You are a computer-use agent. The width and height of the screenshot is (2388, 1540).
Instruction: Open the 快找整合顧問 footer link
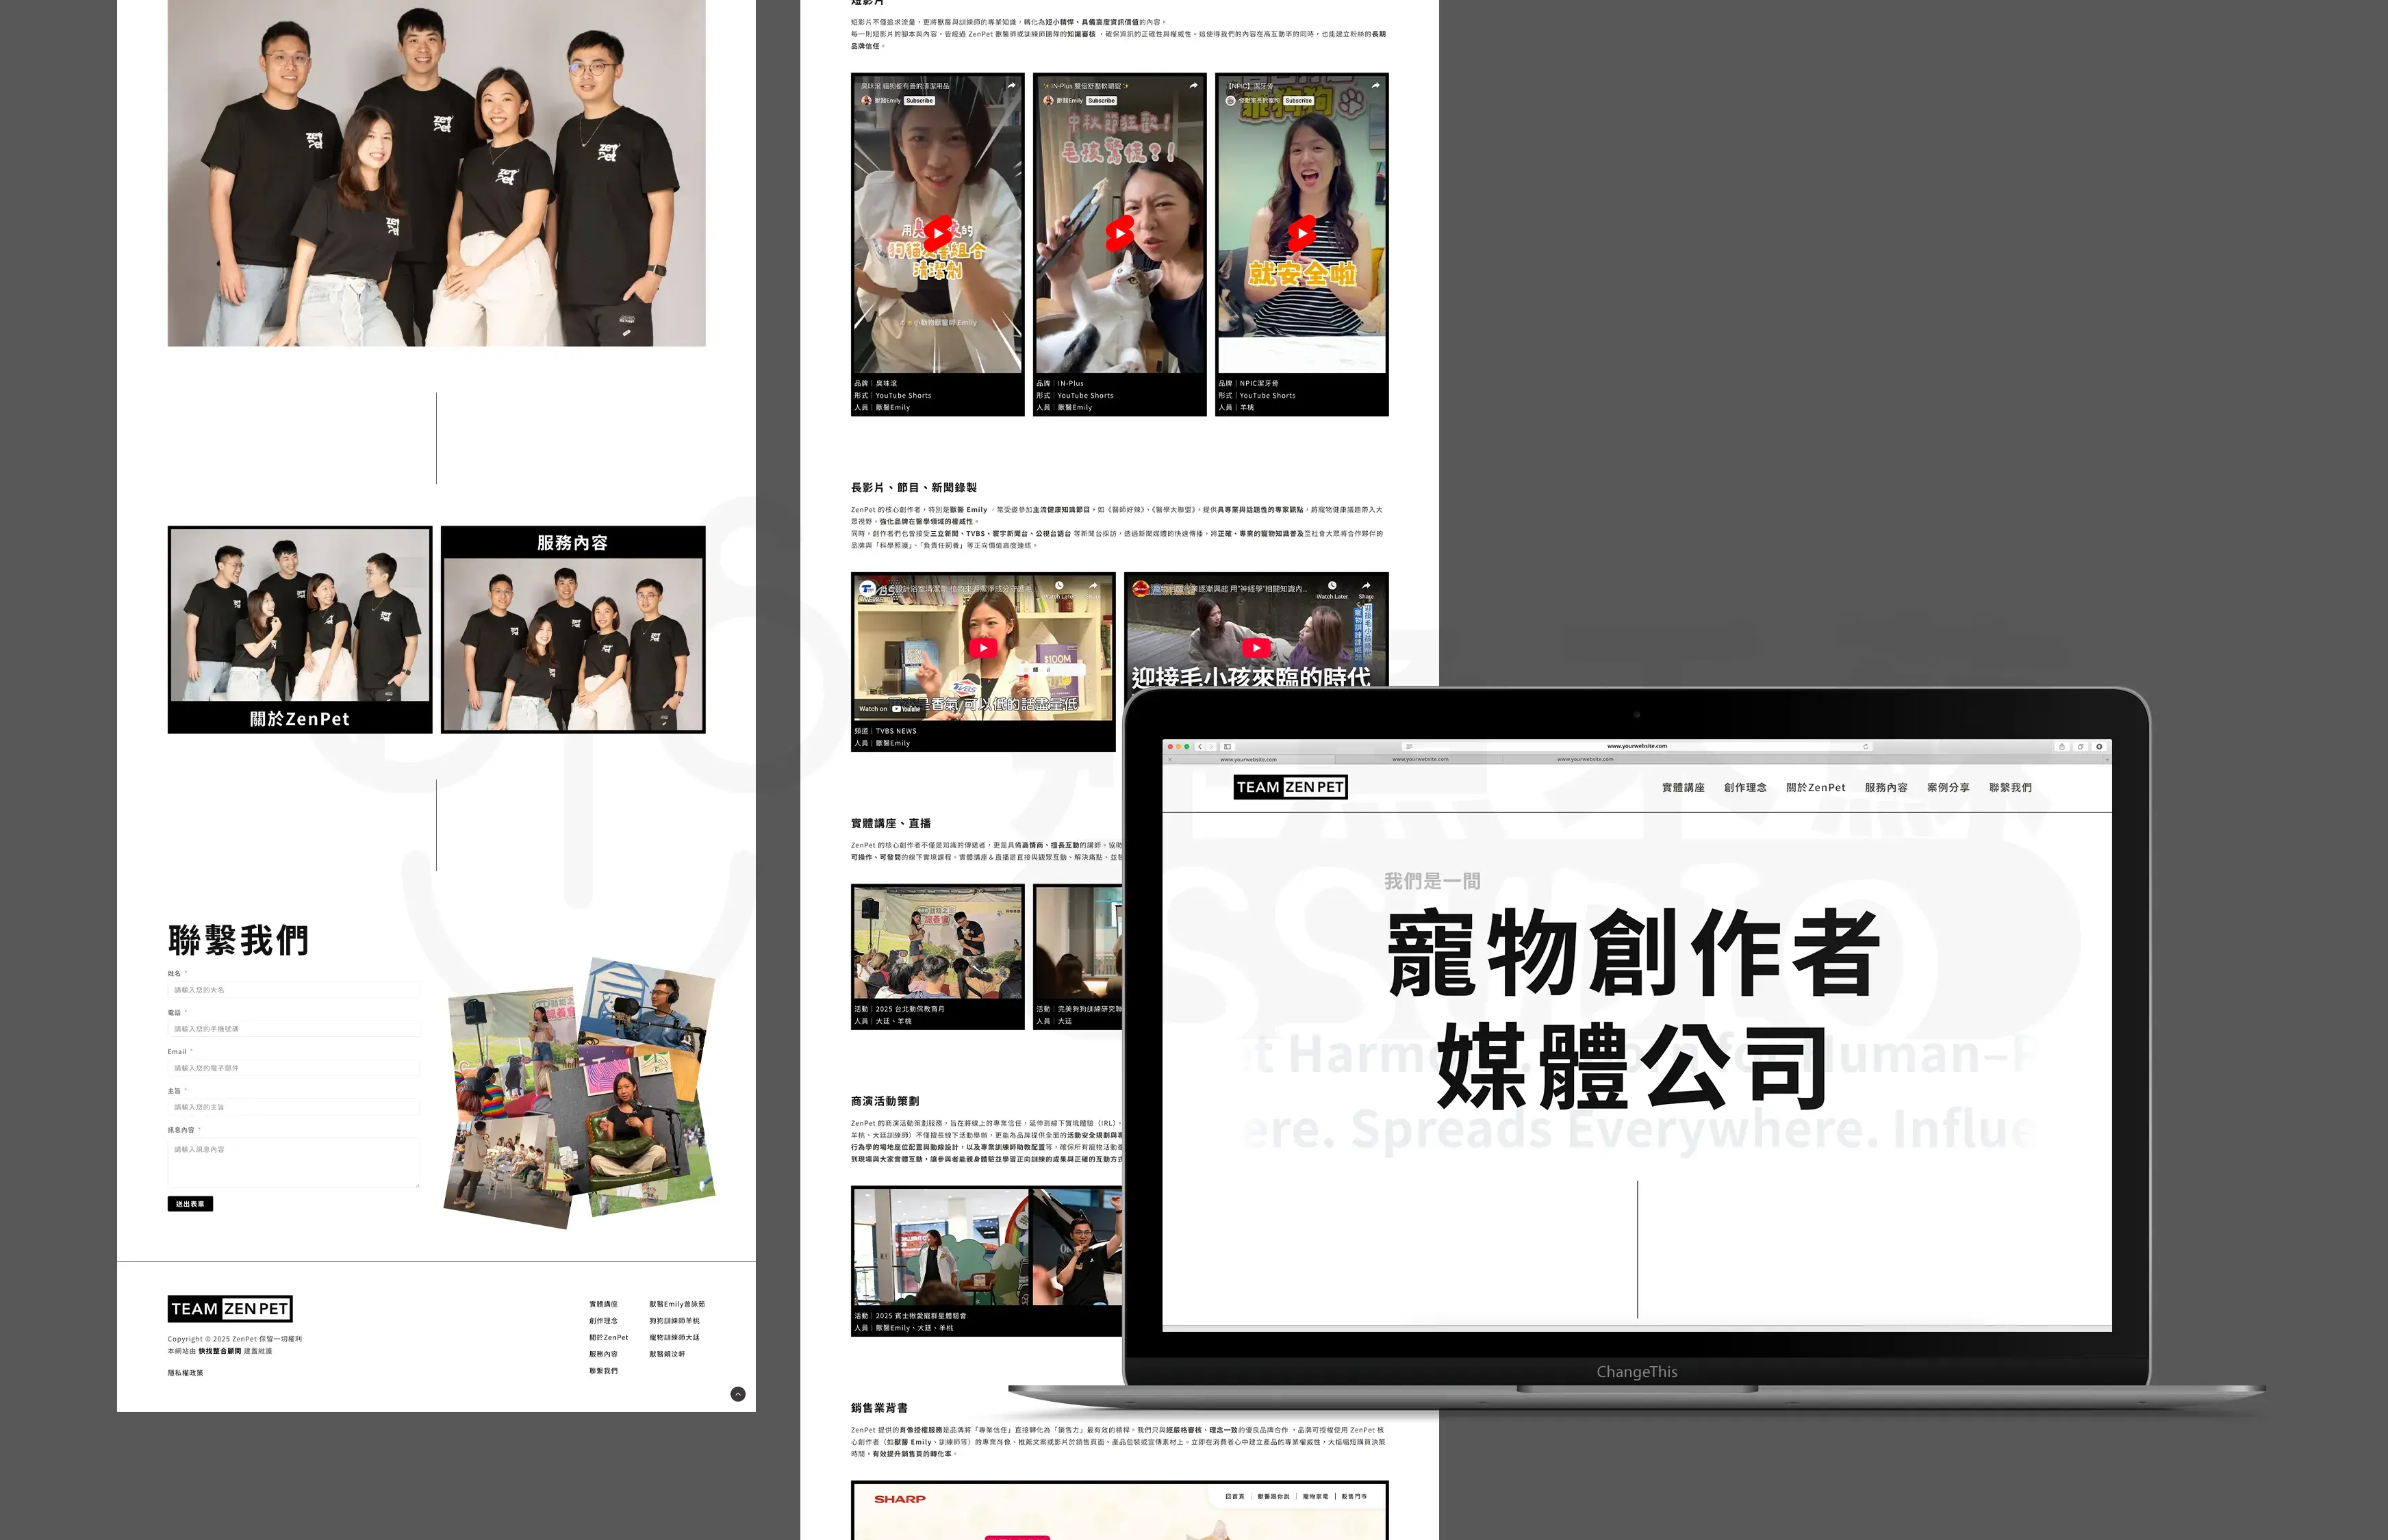220,1351
